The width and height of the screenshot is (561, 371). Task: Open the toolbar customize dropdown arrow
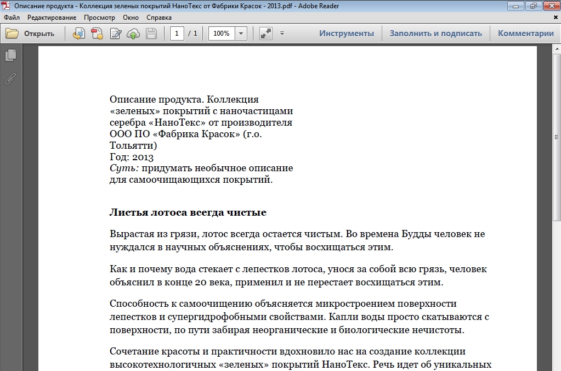pos(282,33)
